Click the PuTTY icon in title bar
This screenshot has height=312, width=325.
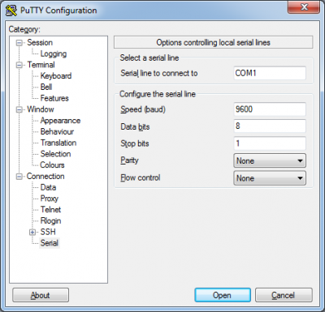tap(11, 11)
